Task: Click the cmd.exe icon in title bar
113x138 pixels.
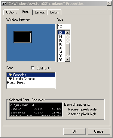Action: point(4,4)
